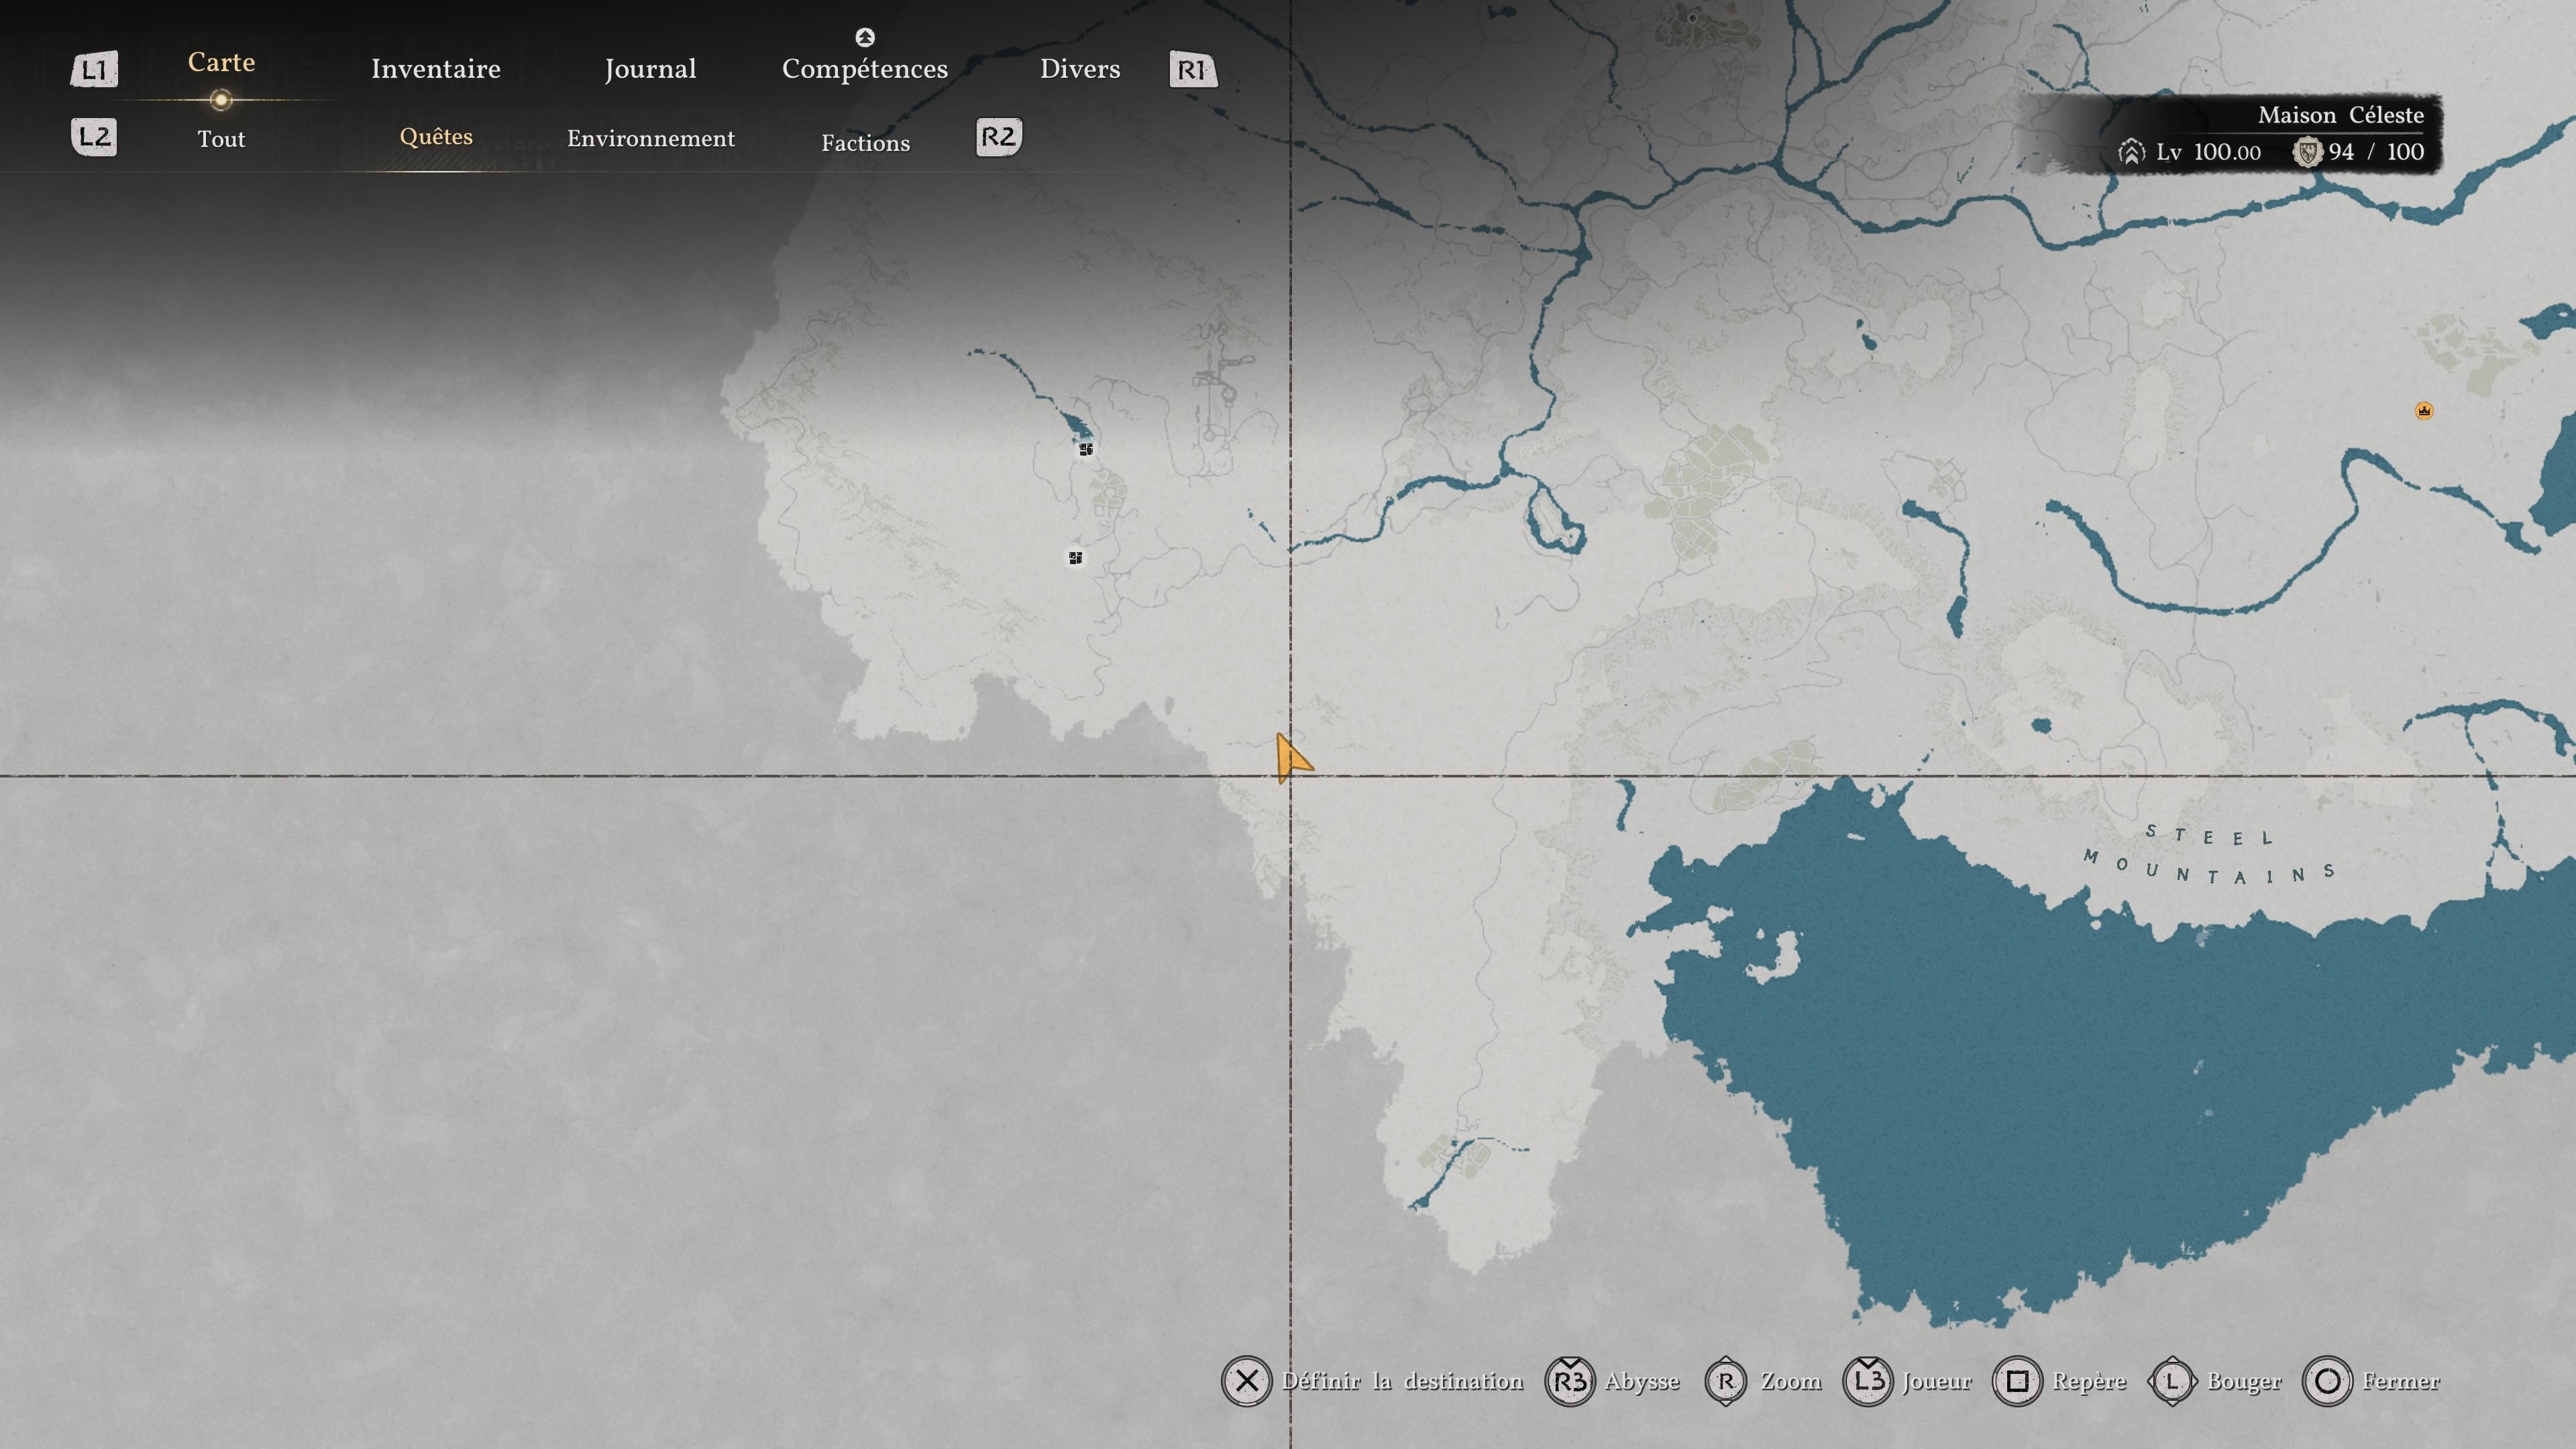
Task: Select the quest marker near the small lake
Action: 1086,449
